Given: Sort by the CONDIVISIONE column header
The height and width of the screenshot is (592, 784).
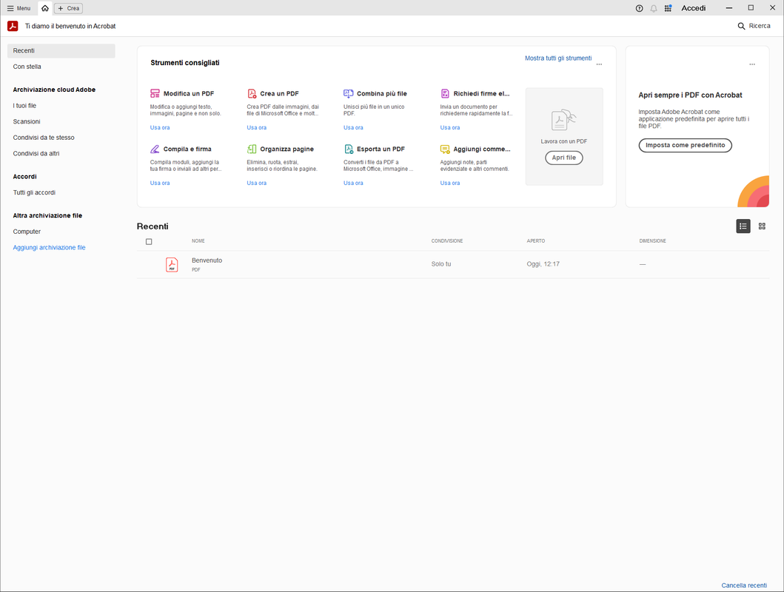Looking at the screenshot, I should tap(447, 240).
